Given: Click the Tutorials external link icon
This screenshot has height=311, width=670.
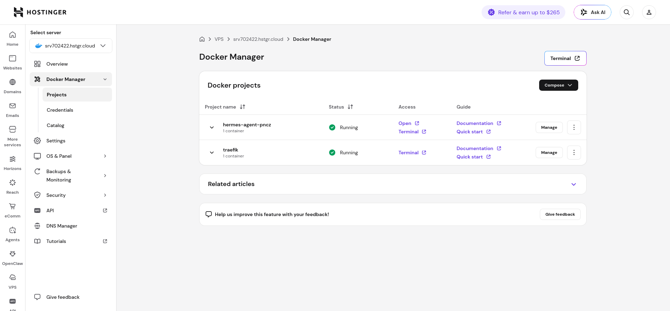Looking at the screenshot, I should pos(105,241).
